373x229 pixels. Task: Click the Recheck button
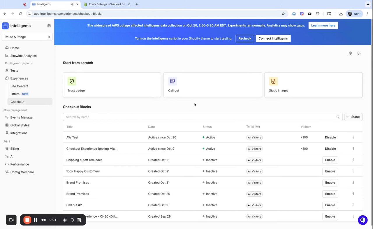[x=245, y=38]
